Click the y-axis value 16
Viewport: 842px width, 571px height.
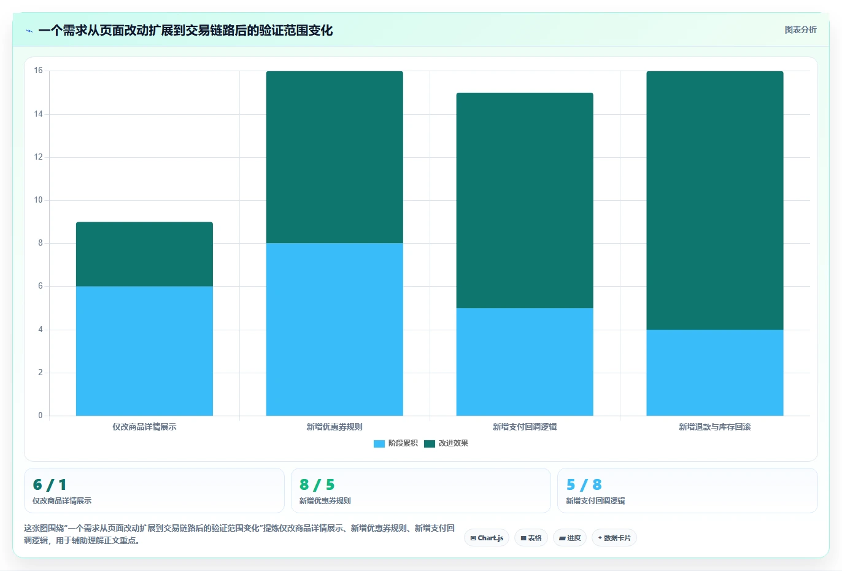(38, 71)
